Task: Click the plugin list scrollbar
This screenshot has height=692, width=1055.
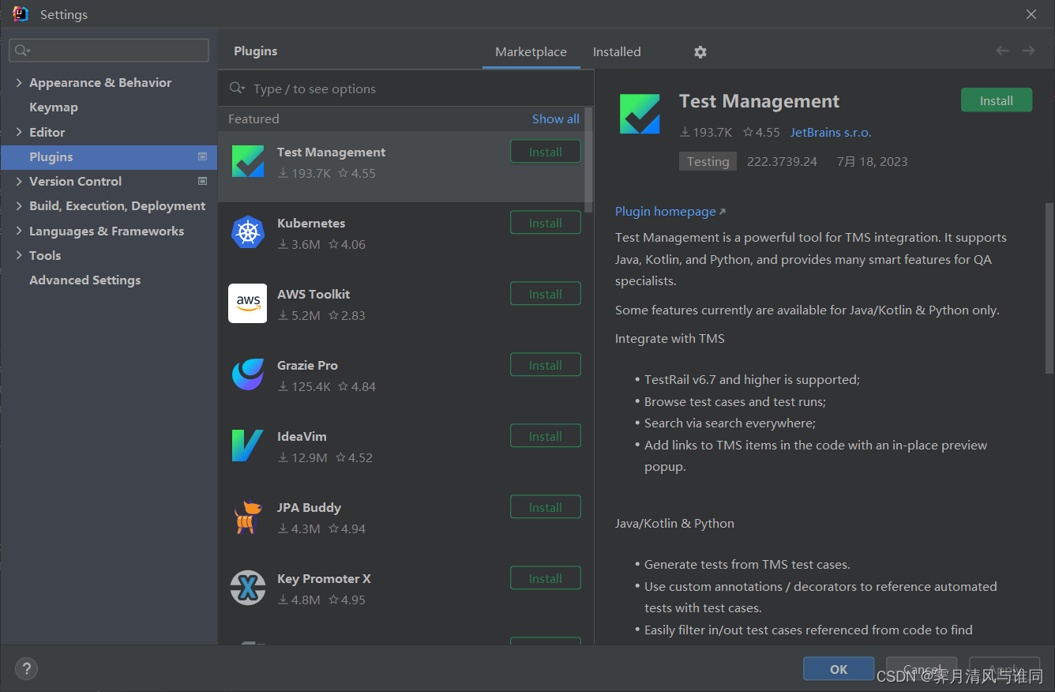Action: (x=588, y=160)
